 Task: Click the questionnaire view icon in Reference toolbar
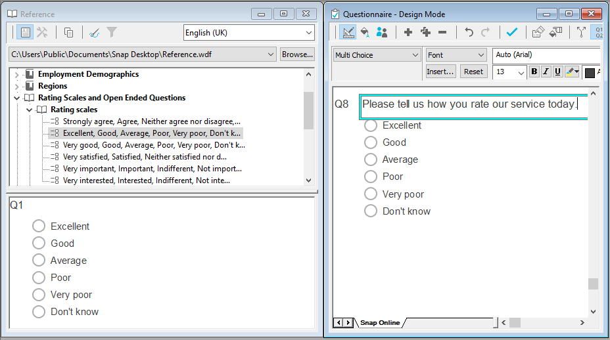pos(25,32)
